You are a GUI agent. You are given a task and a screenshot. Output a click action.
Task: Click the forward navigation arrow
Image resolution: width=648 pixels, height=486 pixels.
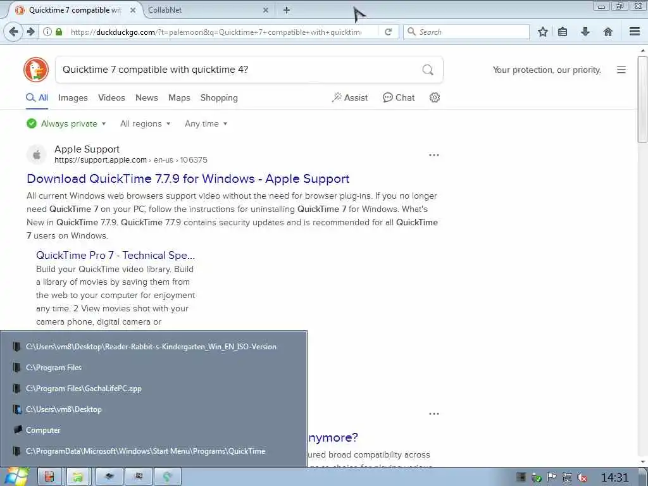[x=30, y=32]
